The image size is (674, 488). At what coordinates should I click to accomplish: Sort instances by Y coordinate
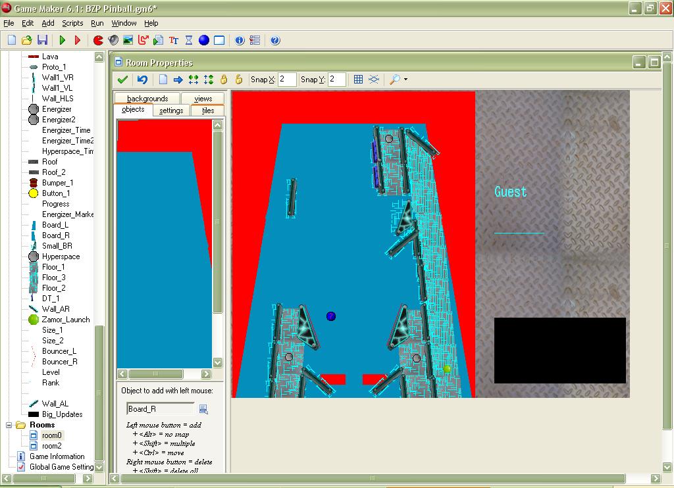tap(209, 80)
